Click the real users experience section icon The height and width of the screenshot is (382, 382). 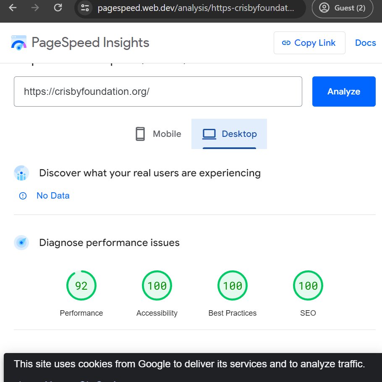pyautogui.click(x=21, y=173)
